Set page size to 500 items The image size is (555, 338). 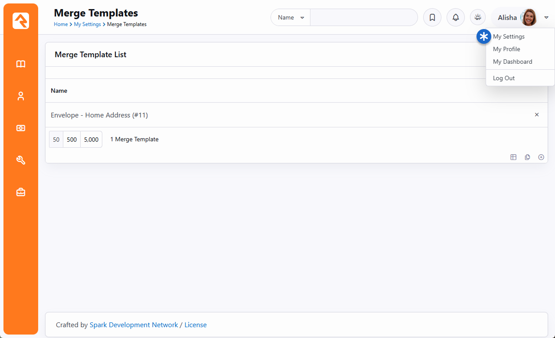[72, 140]
